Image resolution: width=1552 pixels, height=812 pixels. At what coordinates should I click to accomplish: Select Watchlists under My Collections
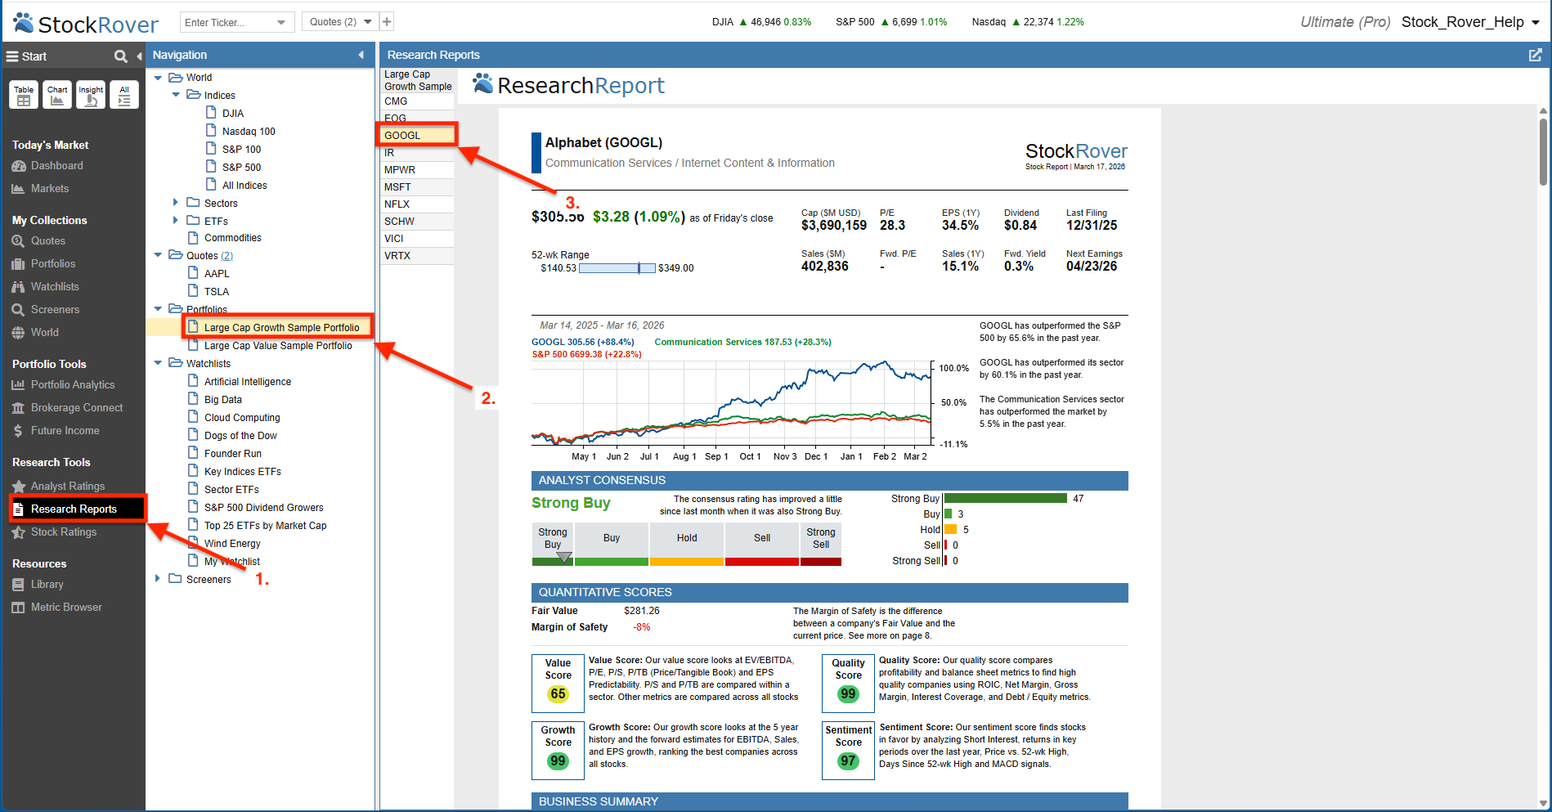(55, 287)
